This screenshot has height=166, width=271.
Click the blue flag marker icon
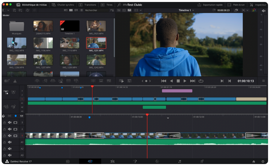tap(15, 116)
